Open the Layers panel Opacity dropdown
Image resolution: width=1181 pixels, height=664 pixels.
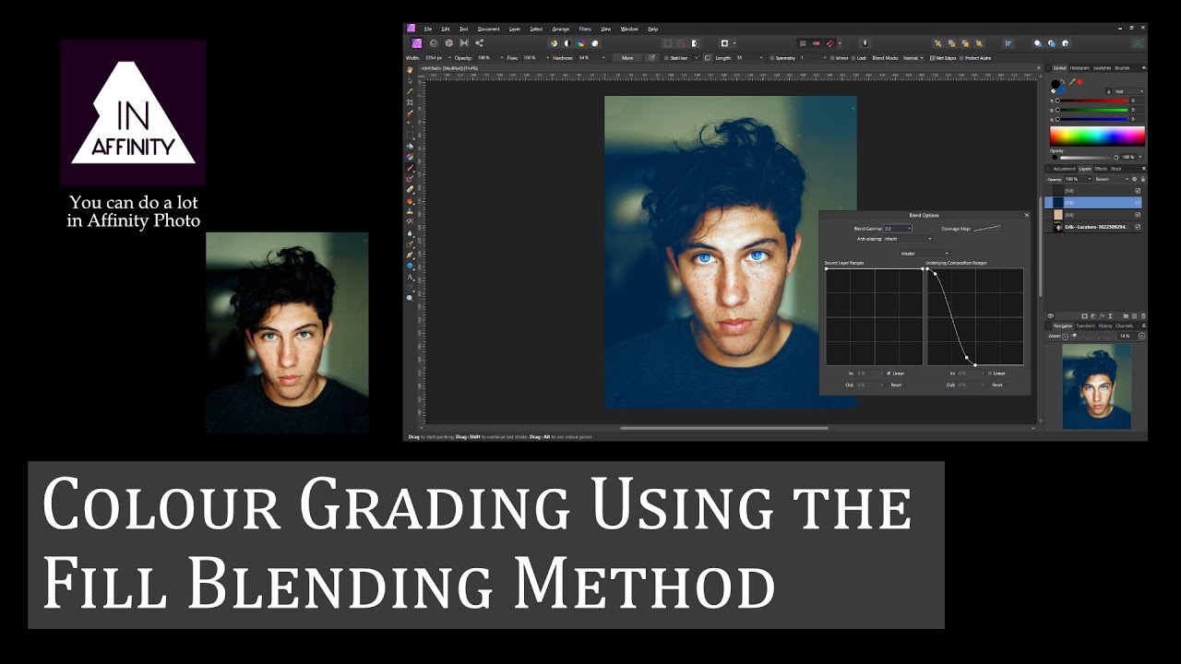point(1077,179)
